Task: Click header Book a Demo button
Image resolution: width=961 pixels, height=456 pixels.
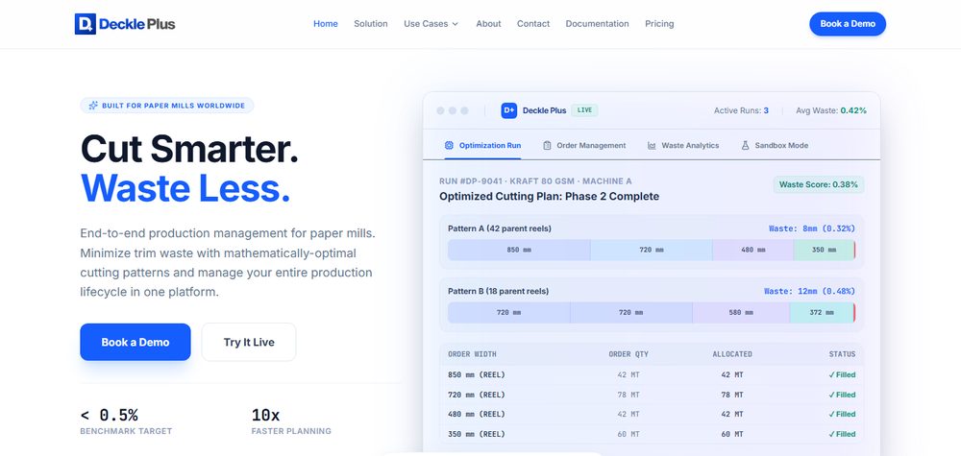Action: tap(848, 24)
